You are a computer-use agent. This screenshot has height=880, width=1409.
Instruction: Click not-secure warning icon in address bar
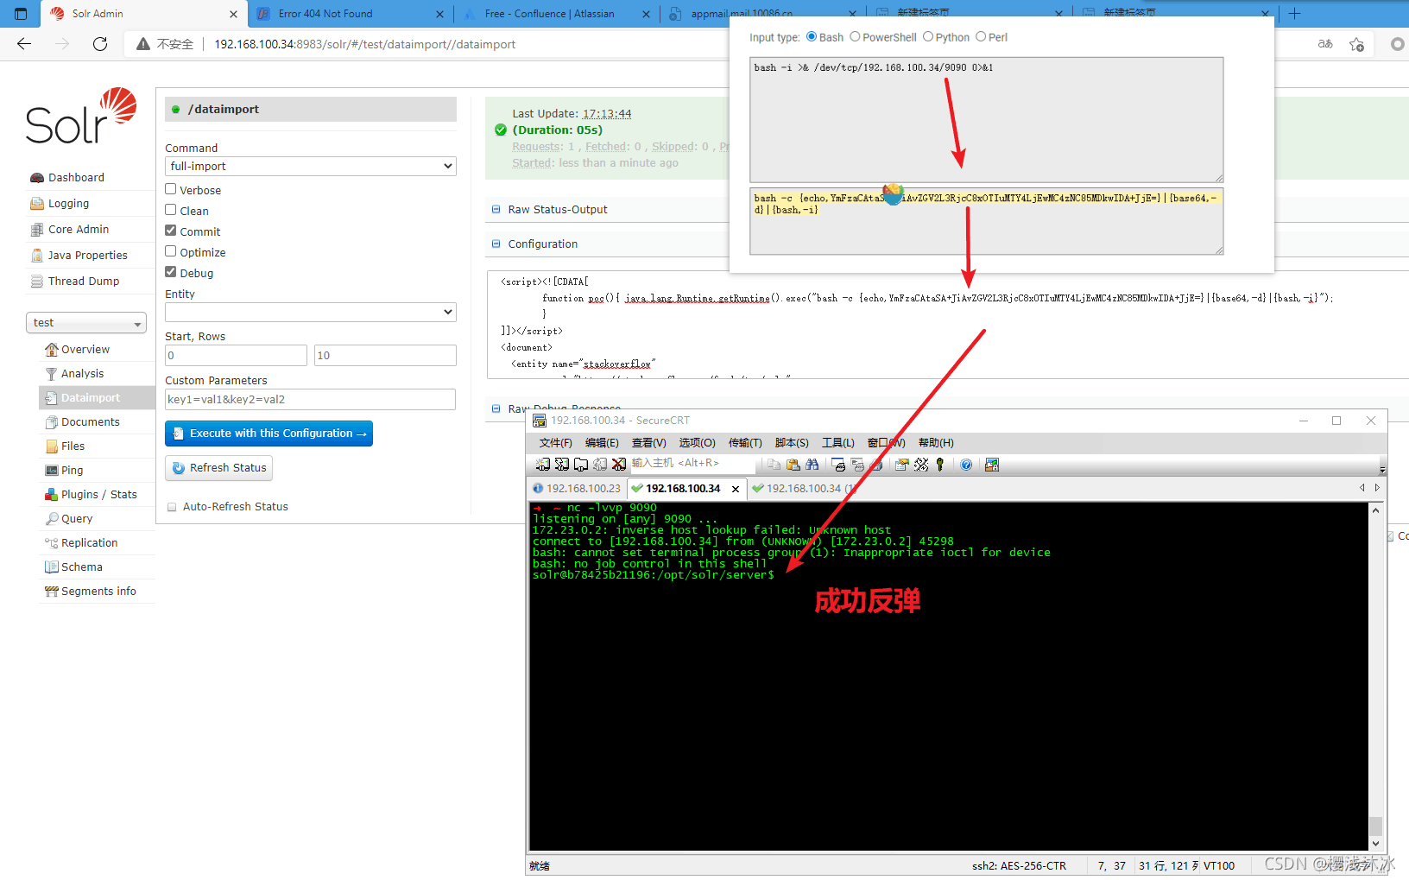(x=143, y=44)
